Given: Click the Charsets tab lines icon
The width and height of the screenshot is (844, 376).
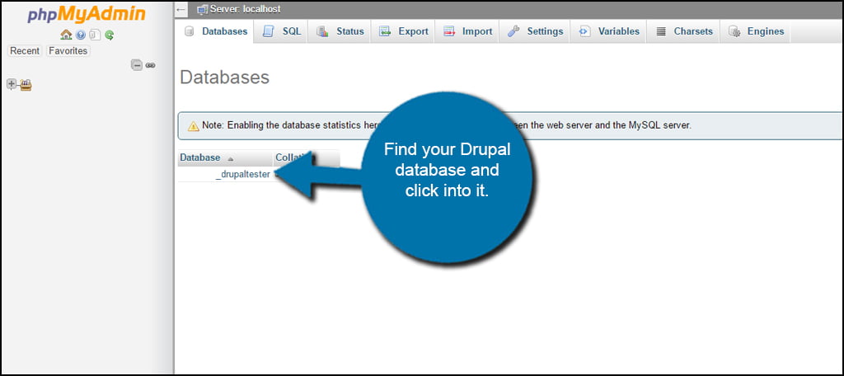Looking at the screenshot, I should click(x=662, y=31).
